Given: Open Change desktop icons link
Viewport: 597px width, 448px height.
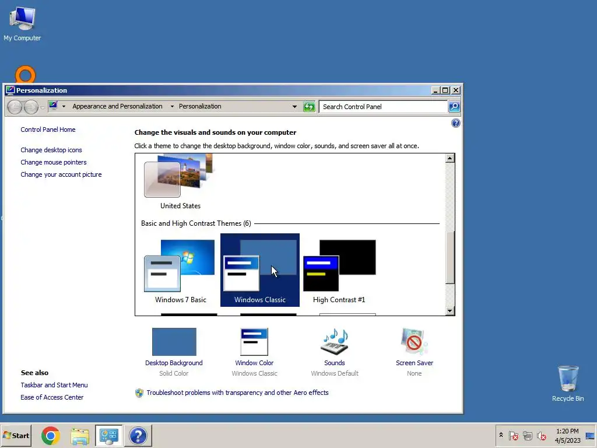Looking at the screenshot, I should click(51, 150).
